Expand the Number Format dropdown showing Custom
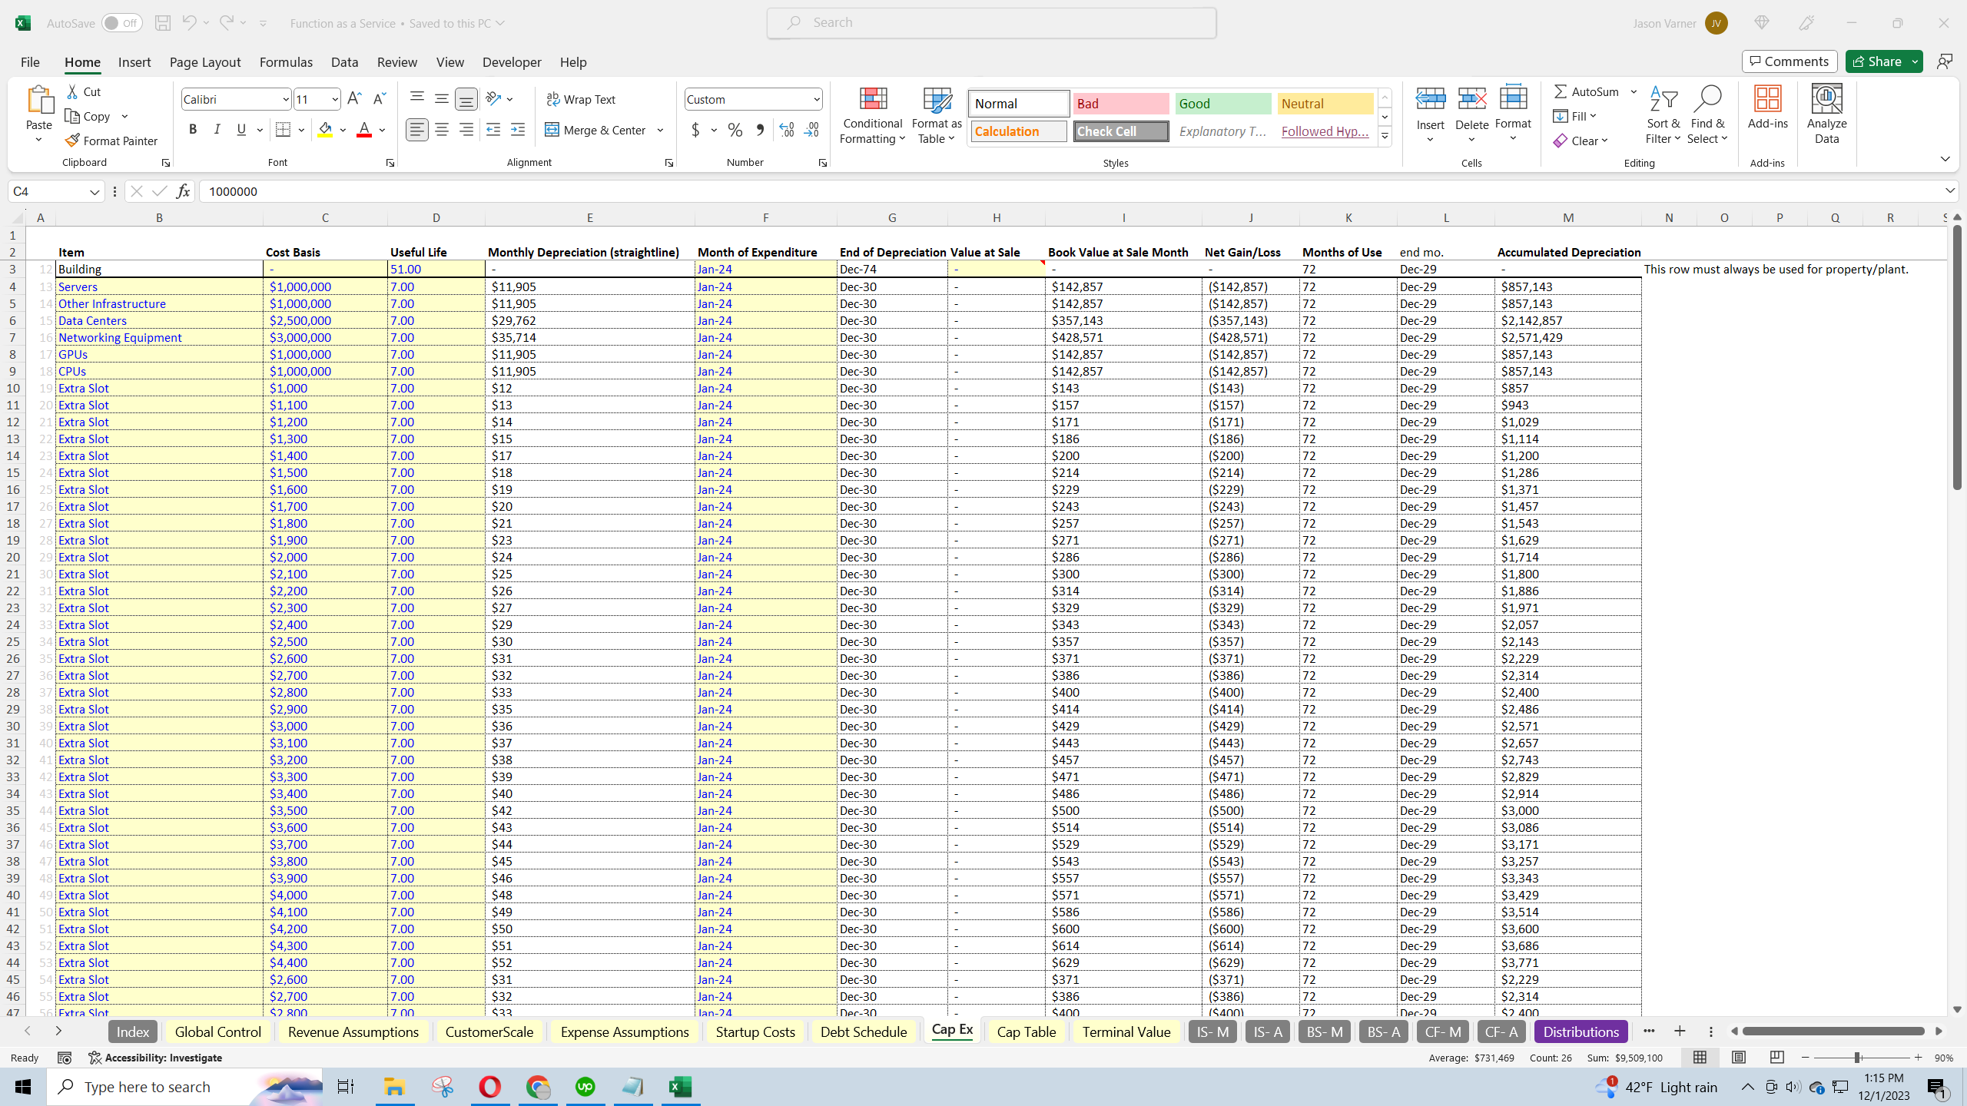Viewport: 1967px width, 1106px height. (x=816, y=99)
